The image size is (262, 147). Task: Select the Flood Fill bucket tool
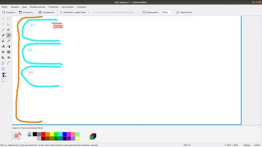pyautogui.click(x=3, y=41)
